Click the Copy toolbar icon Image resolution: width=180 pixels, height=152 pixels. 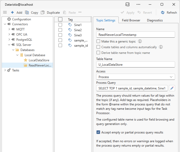click(27, 12)
